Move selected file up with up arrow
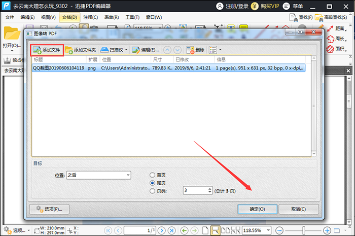355x236 pixels. pyautogui.click(x=167, y=50)
